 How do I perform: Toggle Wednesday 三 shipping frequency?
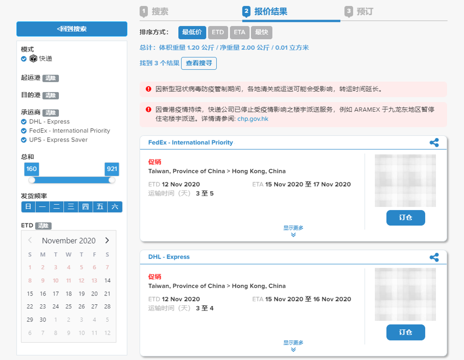(x=71, y=207)
